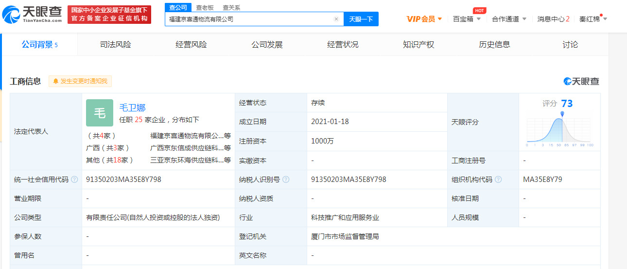The image size is (627, 269).
Task: Click the company type 有限责任公司 value
Action: tap(153, 217)
